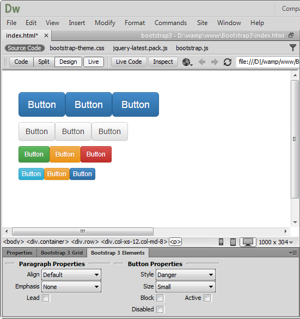The height and width of the screenshot is (319, 300).
Task: Click the Live Code button
Action: (x=129, y=62)
